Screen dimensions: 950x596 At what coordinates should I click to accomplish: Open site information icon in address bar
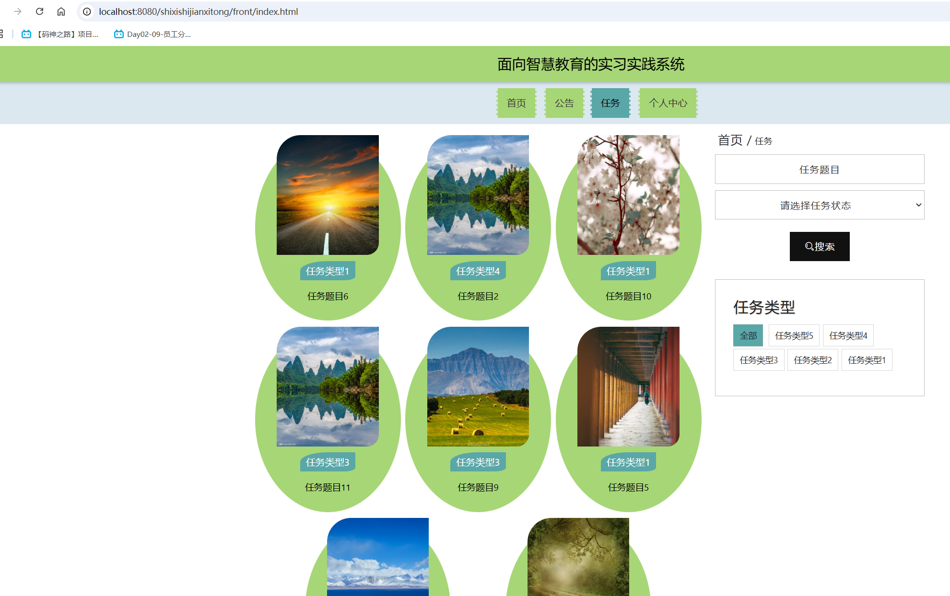coord(87,11)
